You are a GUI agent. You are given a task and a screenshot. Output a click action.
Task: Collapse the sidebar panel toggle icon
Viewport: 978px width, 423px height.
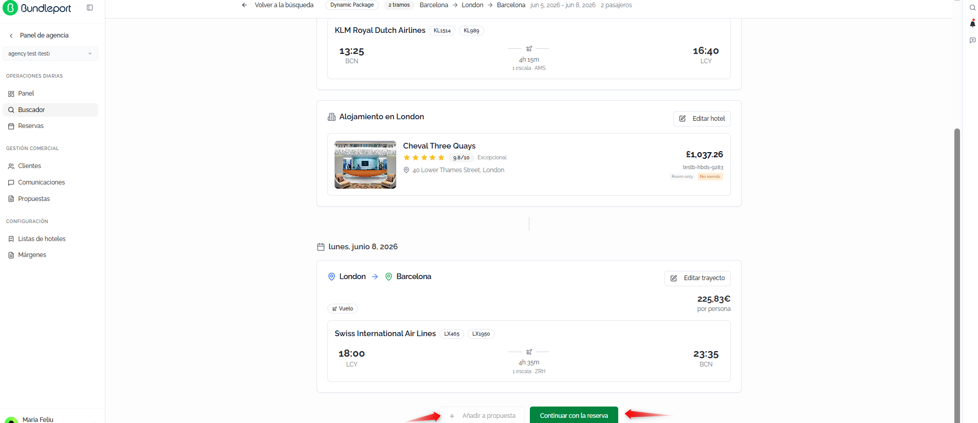click(90, 8)
